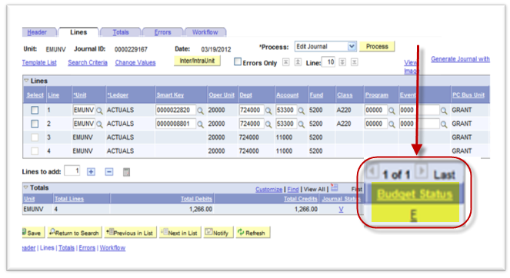
Task: Click the Totals grid download icon
Action: click(335, 187)
